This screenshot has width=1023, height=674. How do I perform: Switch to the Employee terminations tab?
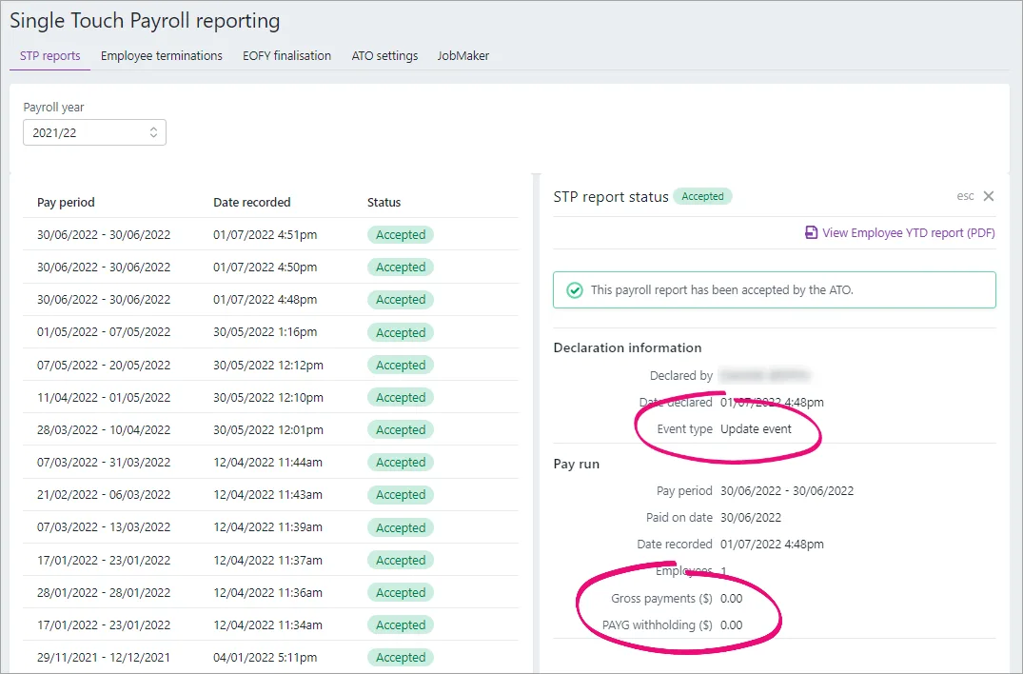pyautogui.click(x=162, y=56)
